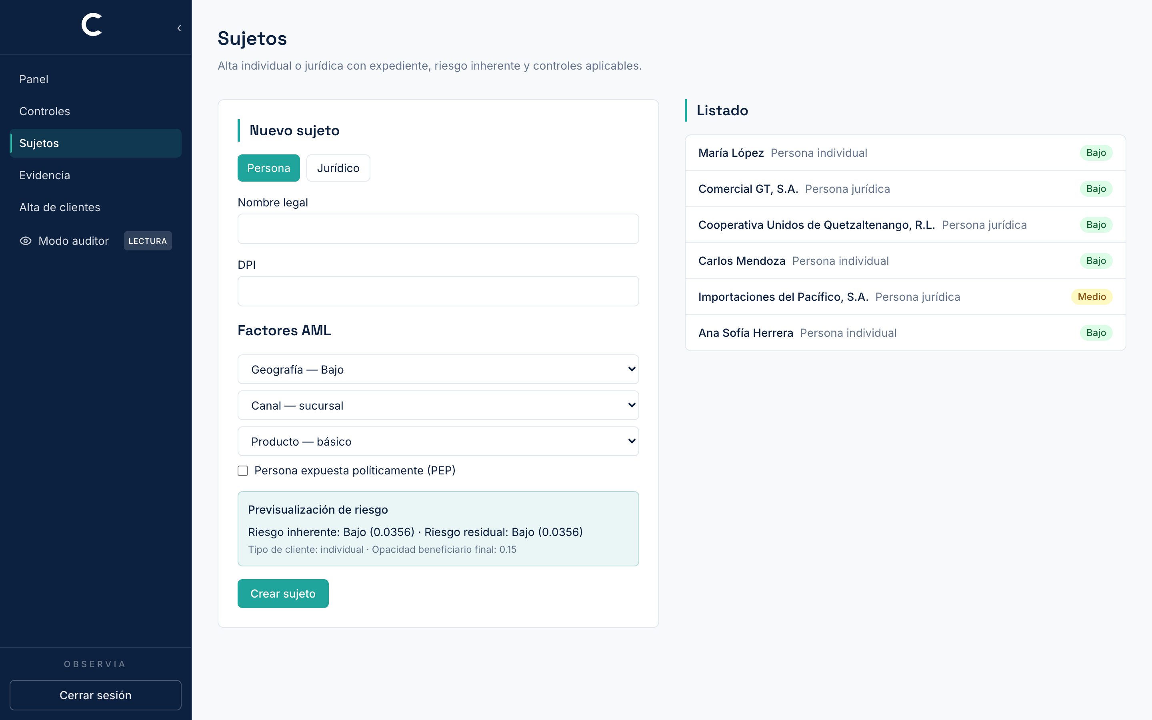
Task: Check the Persona expuesta políticamente (PEP) checkbox
Action: [243, 471]
